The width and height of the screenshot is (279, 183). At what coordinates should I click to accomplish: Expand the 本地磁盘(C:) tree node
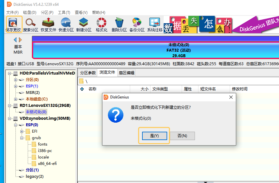click(16, 99)
